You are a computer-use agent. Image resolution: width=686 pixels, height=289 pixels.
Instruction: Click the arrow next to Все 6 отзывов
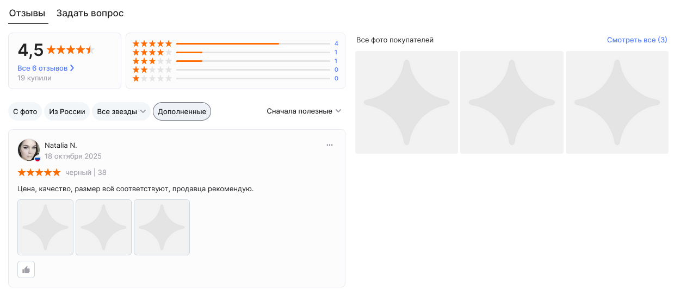[x=72, y=68]
